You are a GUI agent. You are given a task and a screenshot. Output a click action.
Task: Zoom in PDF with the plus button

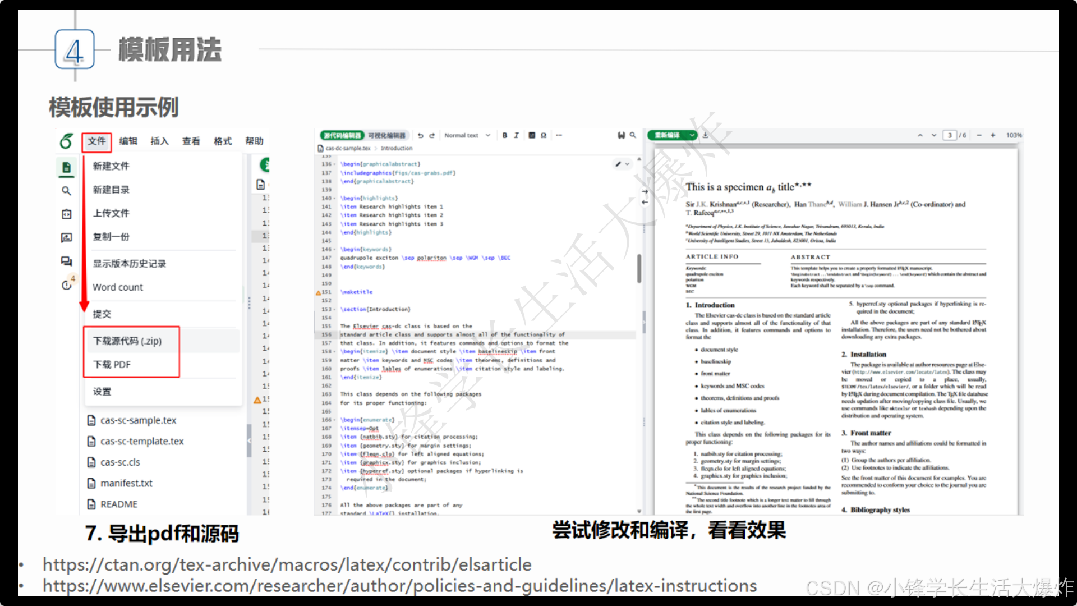coord(993,135)
